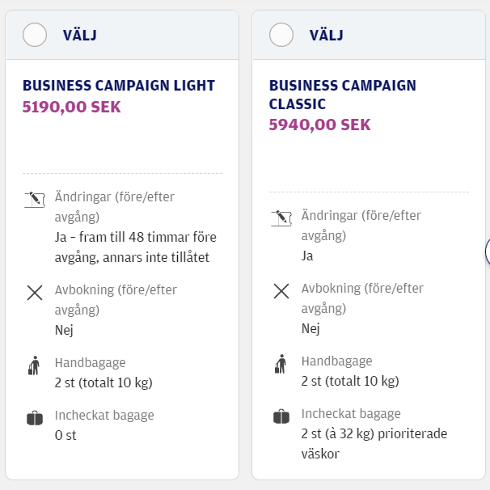Image resolution: width=490 pixels, height=490 pixels.
Task: Click the checked baggage suitcase icon in Light fare
Action: (x=34, y=419)
